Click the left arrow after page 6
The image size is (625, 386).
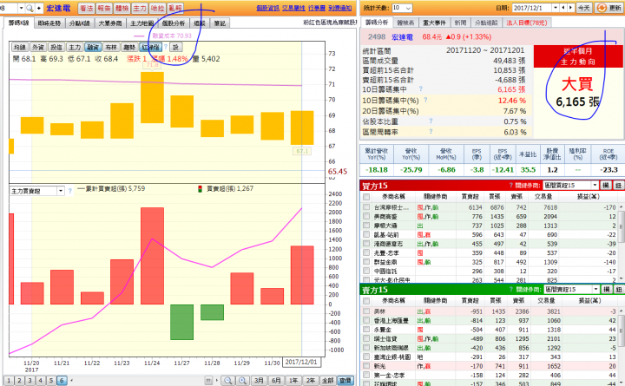pos(71,381)
